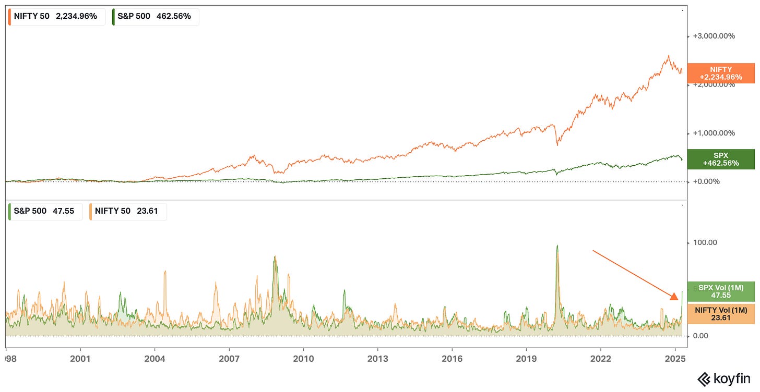Image resolution: width=760 pixels, height=392 pixels.
Task: Click the S&P 500 462.56% legend chip
Action: [x=155, y=16]
